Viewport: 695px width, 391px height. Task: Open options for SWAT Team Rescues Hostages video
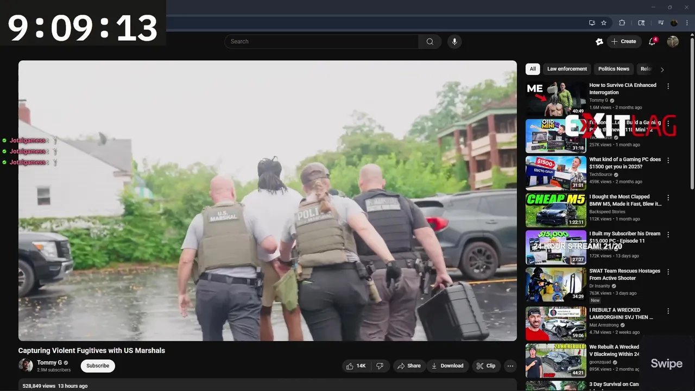click(668, 272)
